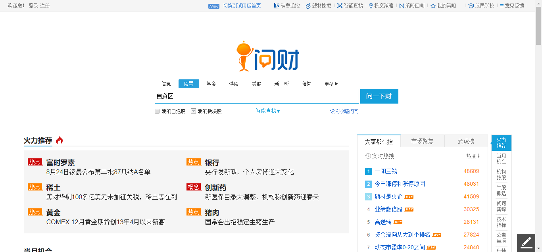Click the search input field containing 自贸区
Viewport: 542px width, 252px height.
click(257, 96)
